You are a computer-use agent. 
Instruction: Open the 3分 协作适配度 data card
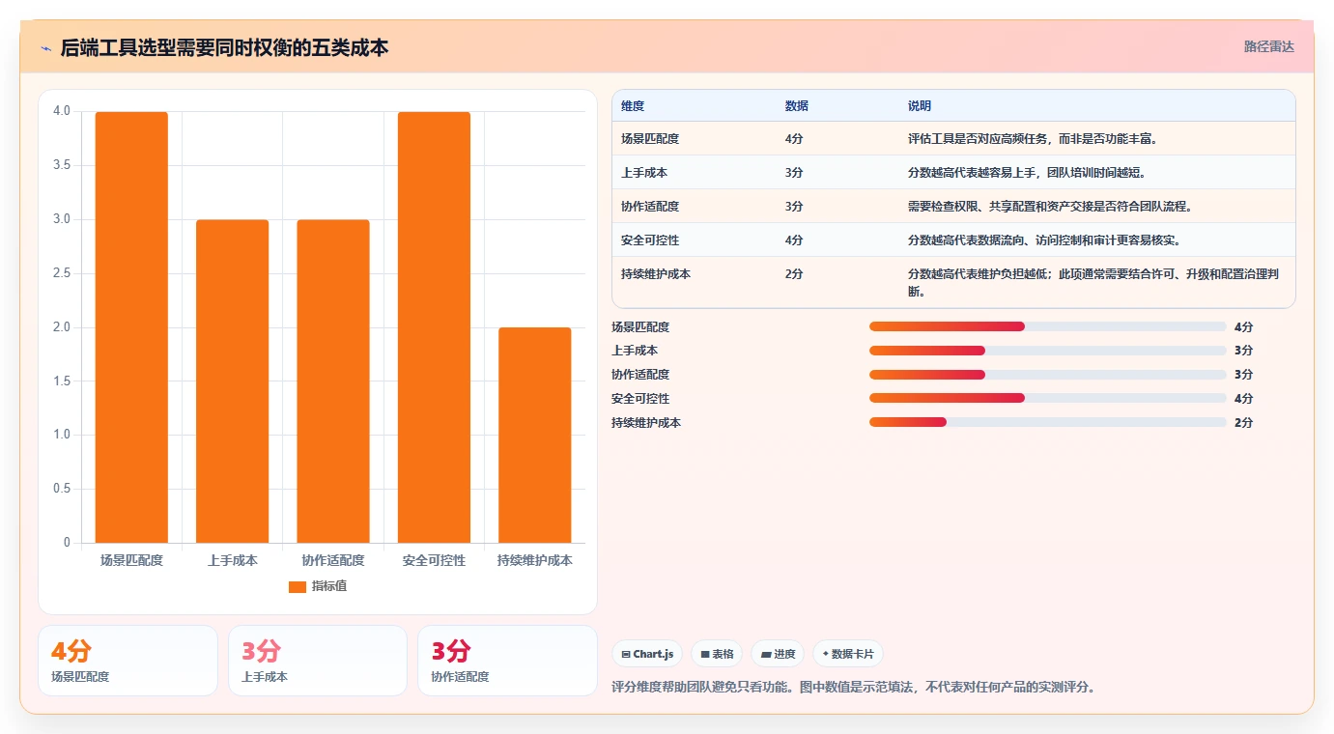[x=507, y=661]
